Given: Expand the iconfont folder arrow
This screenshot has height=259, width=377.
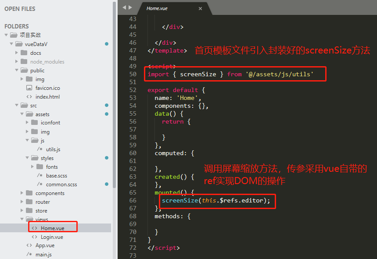Looking at the screenshot, I should [x=27, y=122].
